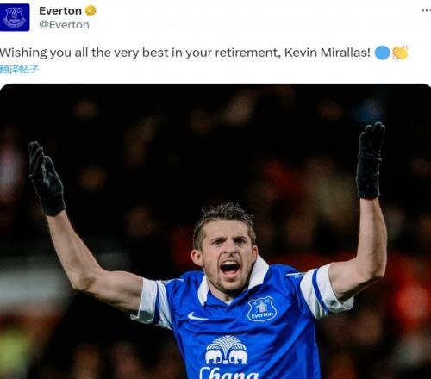The width and height of the screenshot is (431, 379).
Task: Click the Chang elephants sponsor logo
Action: point(227,351)
